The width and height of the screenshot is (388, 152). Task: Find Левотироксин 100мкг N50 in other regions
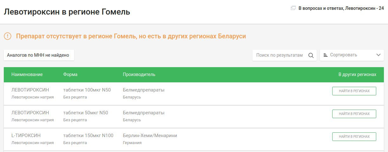coord(354,91)
